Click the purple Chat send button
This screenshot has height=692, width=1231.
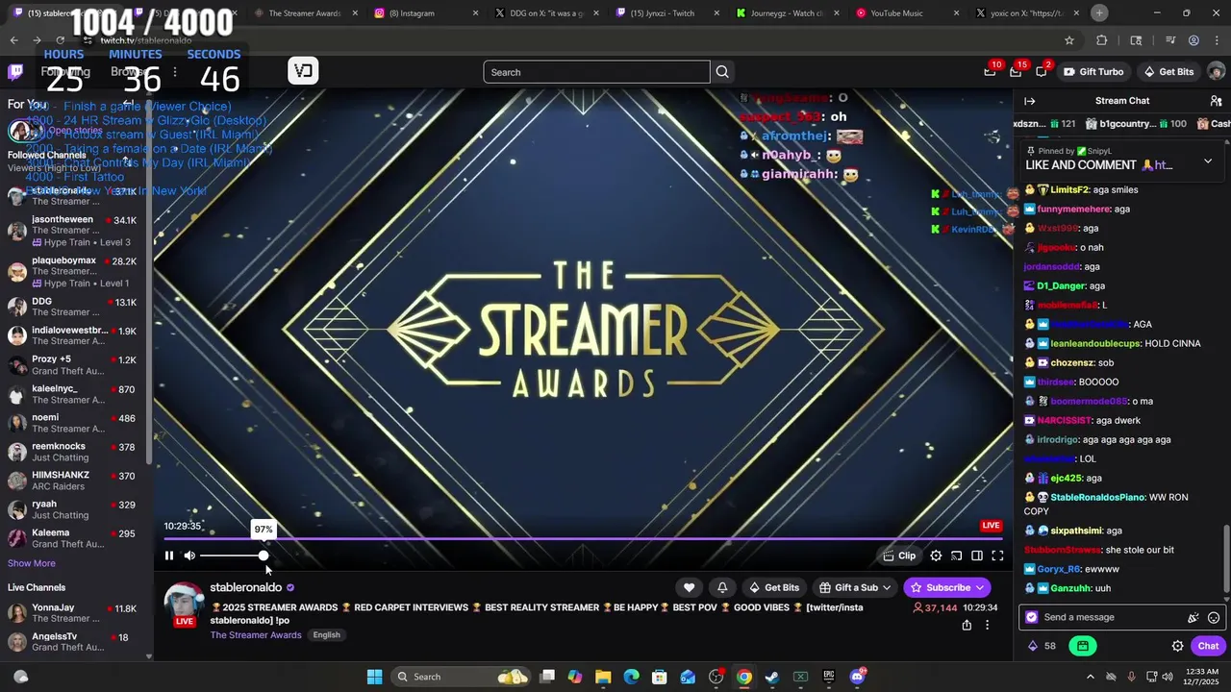coord(1208,646)
